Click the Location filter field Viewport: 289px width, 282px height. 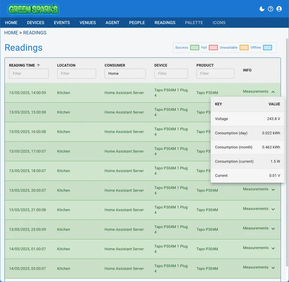[x=76, y=73]
